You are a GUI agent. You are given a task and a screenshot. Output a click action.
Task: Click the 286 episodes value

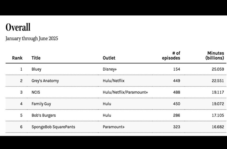coord(176,115)
